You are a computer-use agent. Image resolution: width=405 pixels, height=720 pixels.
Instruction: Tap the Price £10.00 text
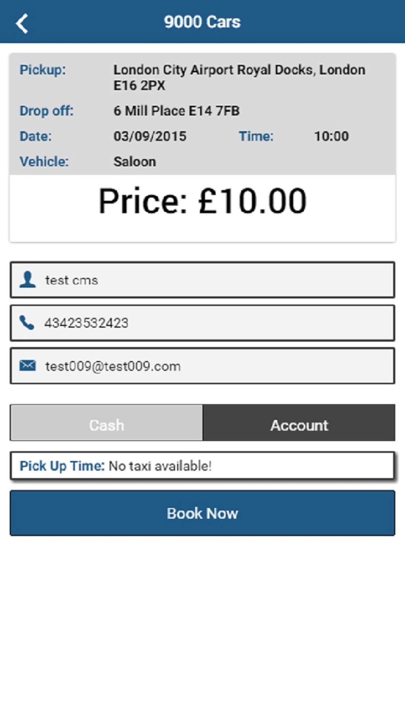pyautogui.click(x=202, y=201)
